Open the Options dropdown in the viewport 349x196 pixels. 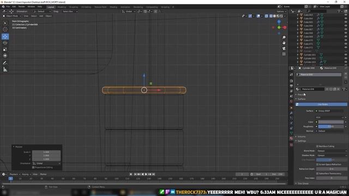(281, 11)
